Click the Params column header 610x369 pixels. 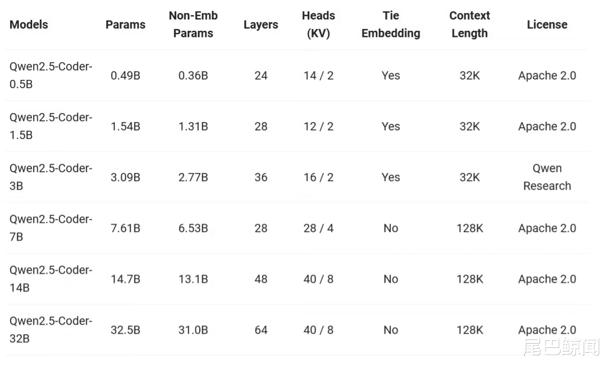125,25
